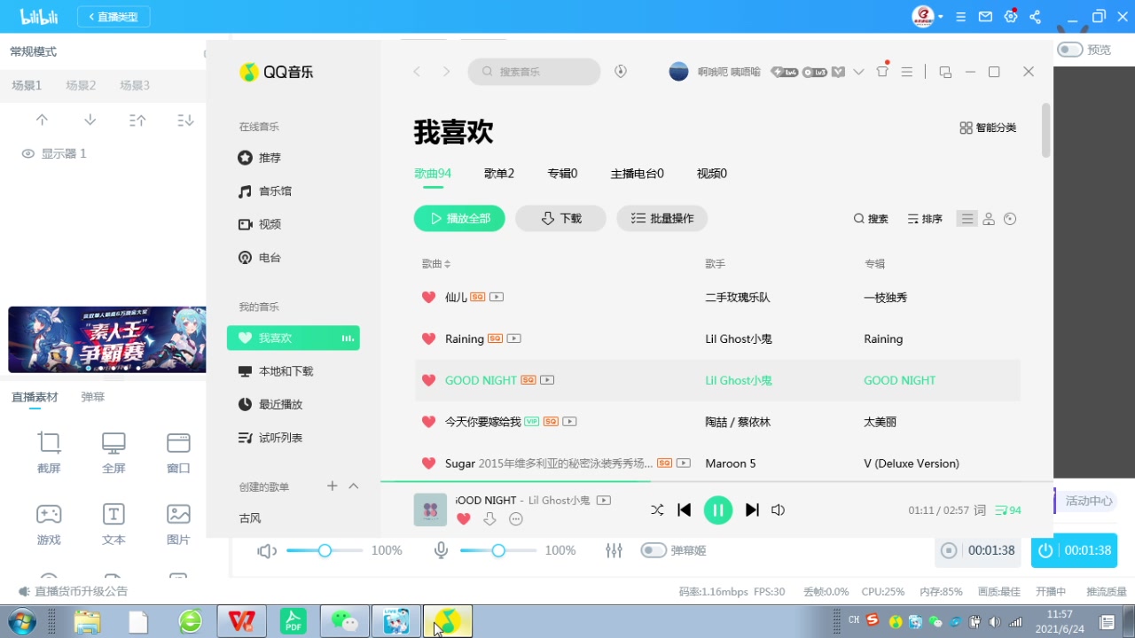Open the MV icon beside 仙儿
Image resolution: width=1135 pixels, height=638 pixels.
coord(497,297)
